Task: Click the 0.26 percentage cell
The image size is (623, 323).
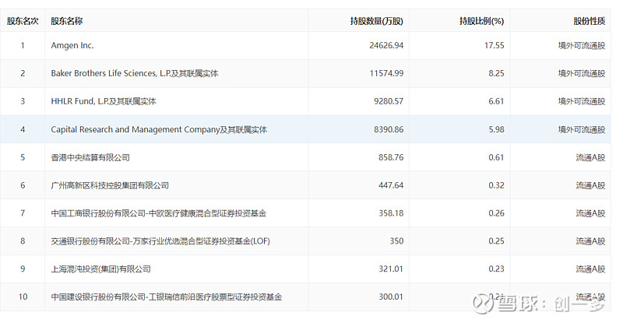Action: tap(496, 213)
